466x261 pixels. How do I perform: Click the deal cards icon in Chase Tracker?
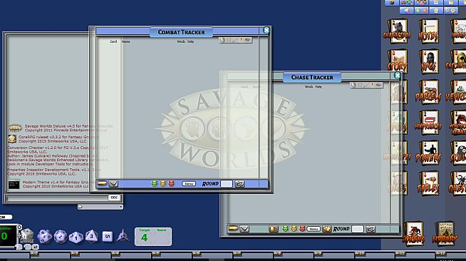(x=244, y=229)
